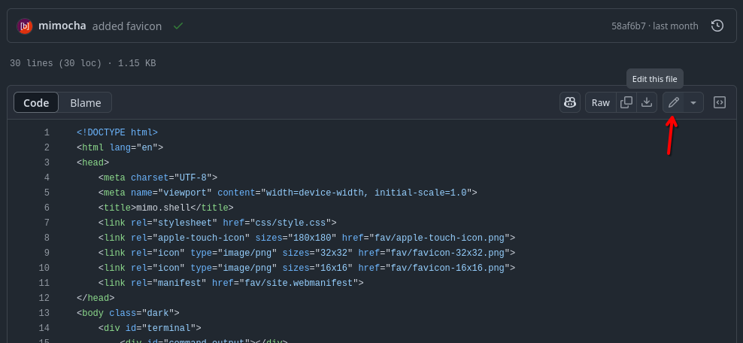Open commit 58af6b7

(x=629, y=26)
